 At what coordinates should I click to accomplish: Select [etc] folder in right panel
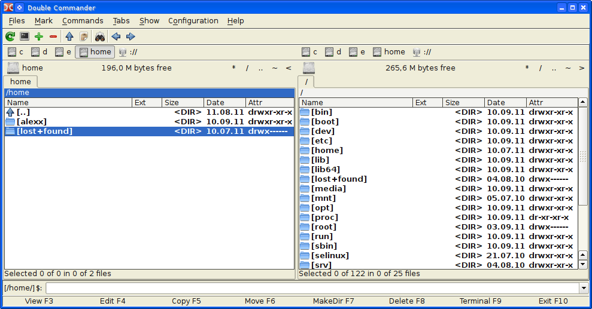point(438,141)
